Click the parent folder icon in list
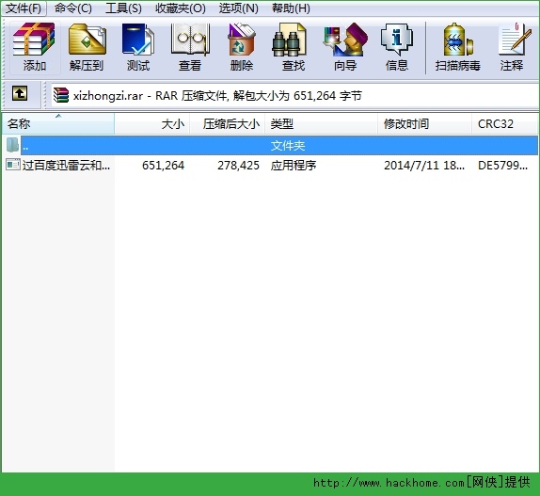The width and height of the screenshot is (540, 496). 13,145
